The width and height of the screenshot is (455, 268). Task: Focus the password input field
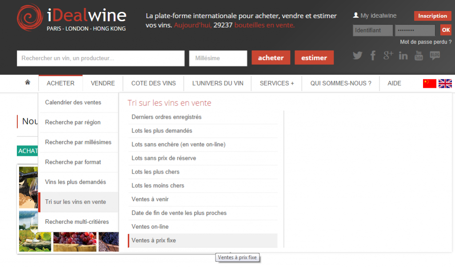tap(415, 30)
